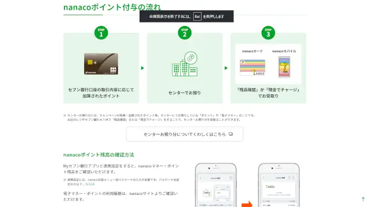369x207 pixels.
Task: Click the arrow between step 1 and 2
Action: 142,68
